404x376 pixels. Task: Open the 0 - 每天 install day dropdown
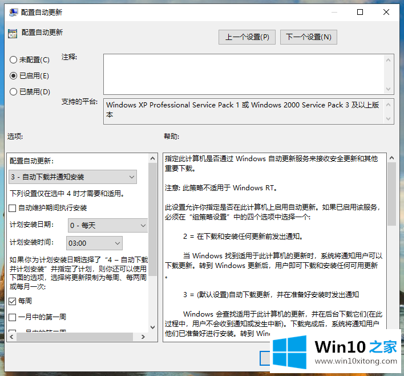(108, 226)
